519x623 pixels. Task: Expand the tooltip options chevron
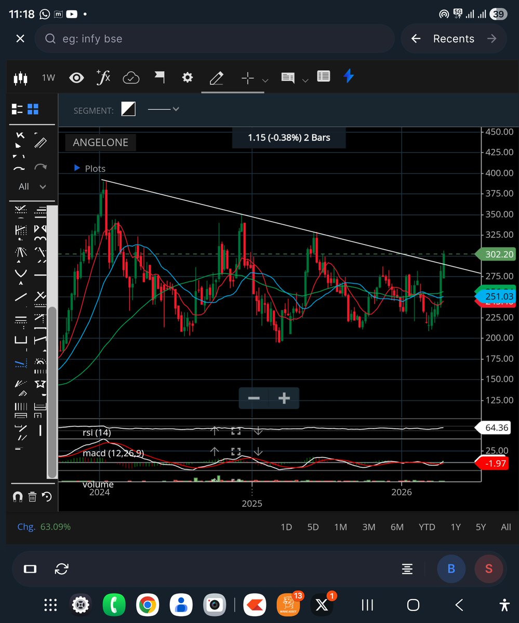point(305,80)
